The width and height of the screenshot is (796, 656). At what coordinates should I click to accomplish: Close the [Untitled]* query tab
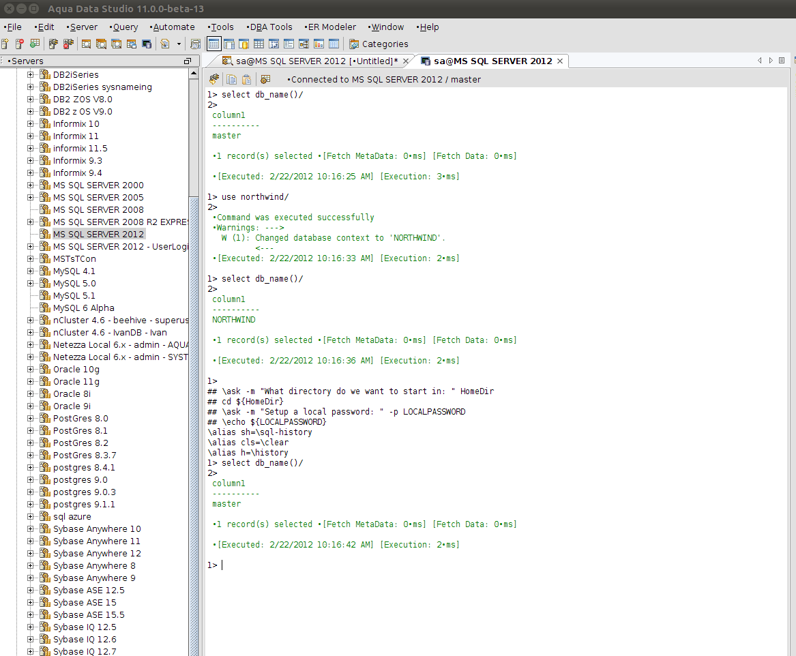406,61
